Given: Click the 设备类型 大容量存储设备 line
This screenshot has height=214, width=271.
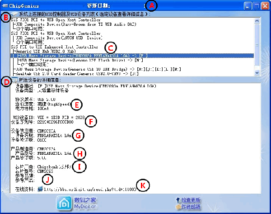Looking at the screenshot, I should coord(42,90).
